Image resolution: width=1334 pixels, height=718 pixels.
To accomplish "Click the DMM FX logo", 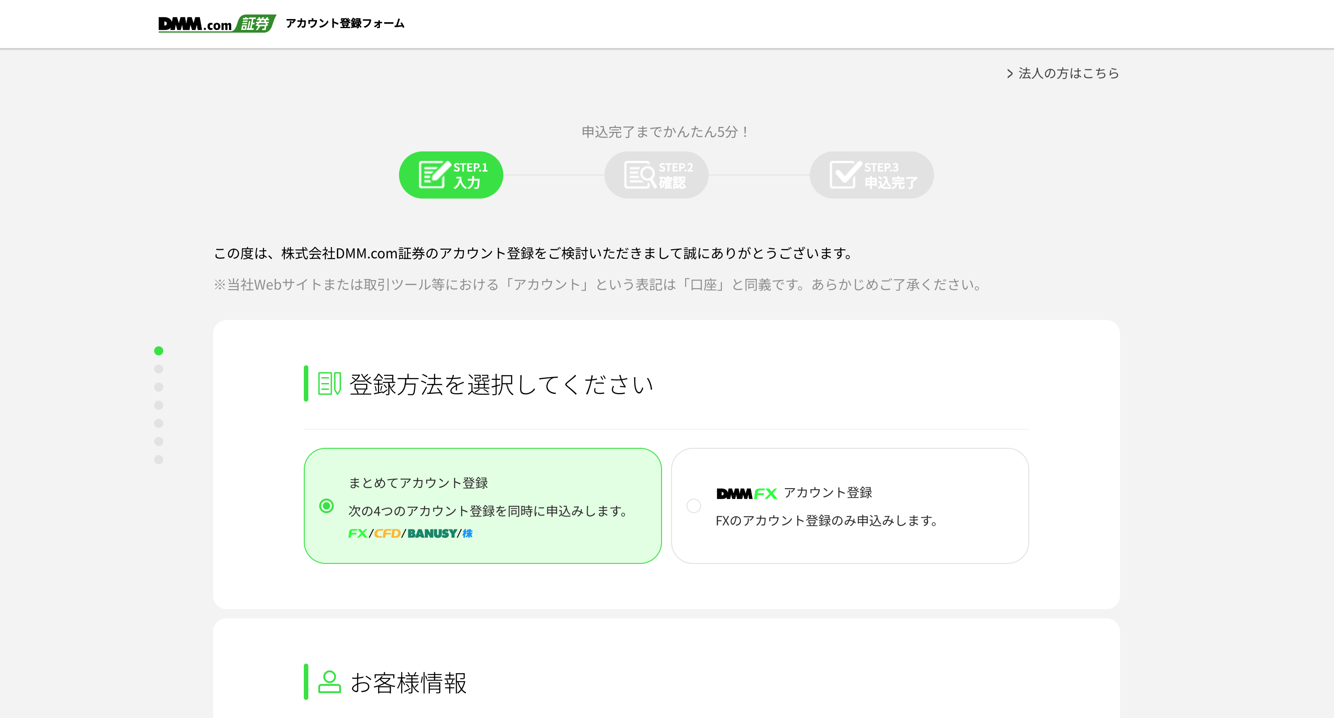I will point(746,493).
